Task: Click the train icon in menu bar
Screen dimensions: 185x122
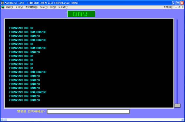Action: click(3, 7)
